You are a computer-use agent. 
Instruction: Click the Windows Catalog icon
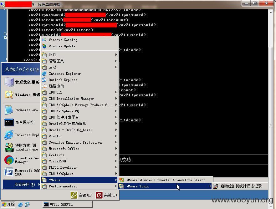(x=44, y=40)
